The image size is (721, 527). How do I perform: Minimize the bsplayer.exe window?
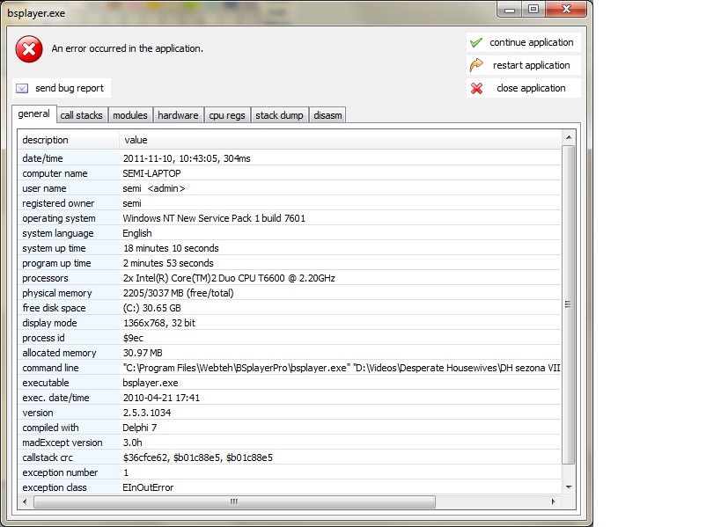tap(510, 10)
